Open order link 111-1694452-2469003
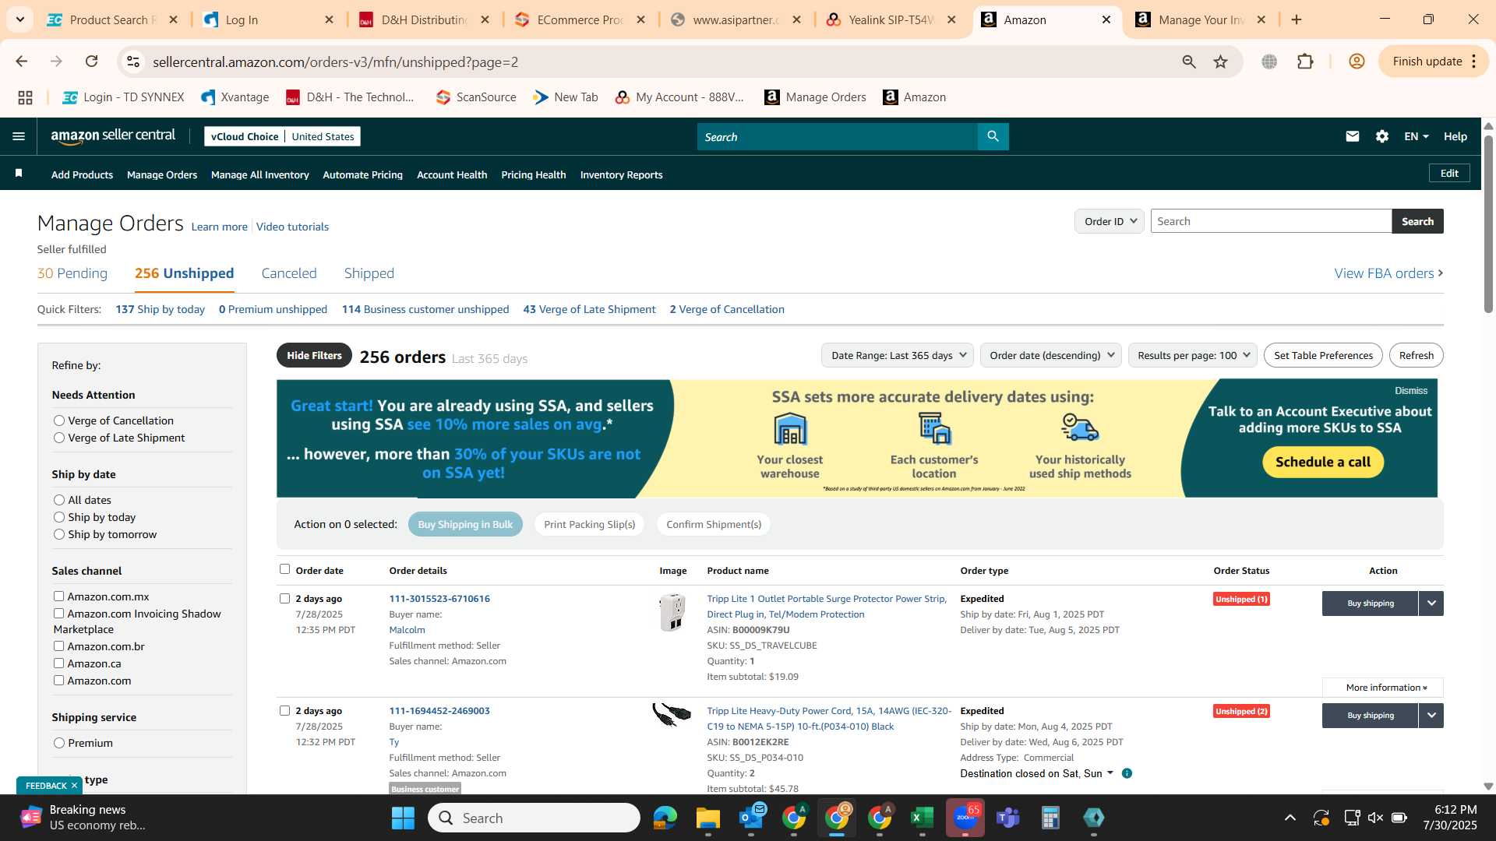The image size is (1496, 841). pyautogui.click(x=439, y=711)
